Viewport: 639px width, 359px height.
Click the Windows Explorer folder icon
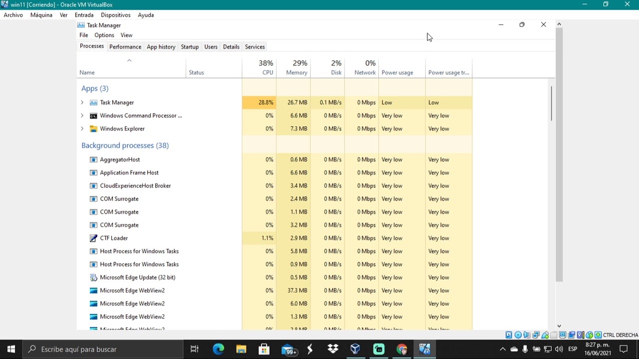click(93, 129)
